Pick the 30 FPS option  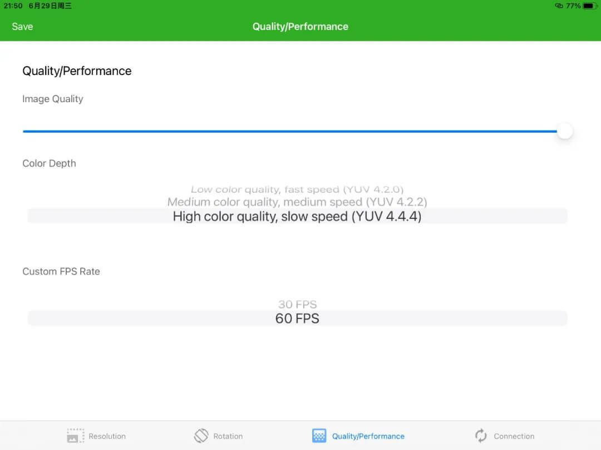pos(297,304)
